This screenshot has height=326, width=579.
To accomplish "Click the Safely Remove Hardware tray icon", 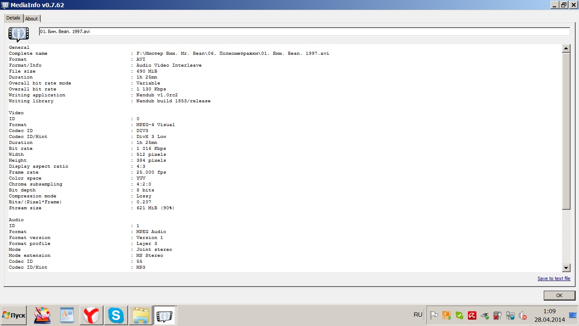I will point(485,315).
